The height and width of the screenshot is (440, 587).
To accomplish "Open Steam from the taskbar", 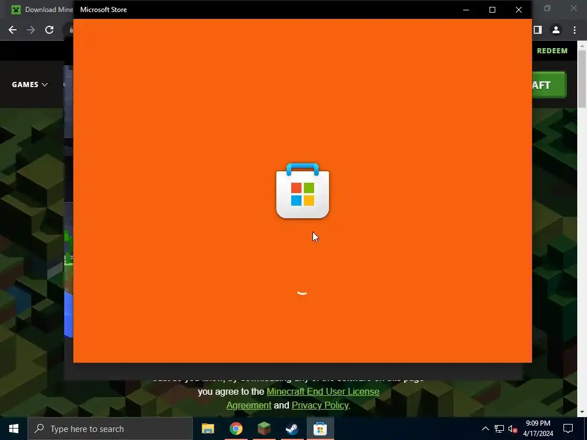I will (292, 429).
